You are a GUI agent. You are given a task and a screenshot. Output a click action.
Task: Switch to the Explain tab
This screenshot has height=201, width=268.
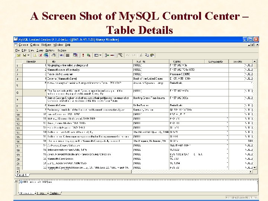pyautogui.click(x=54, y=193)
